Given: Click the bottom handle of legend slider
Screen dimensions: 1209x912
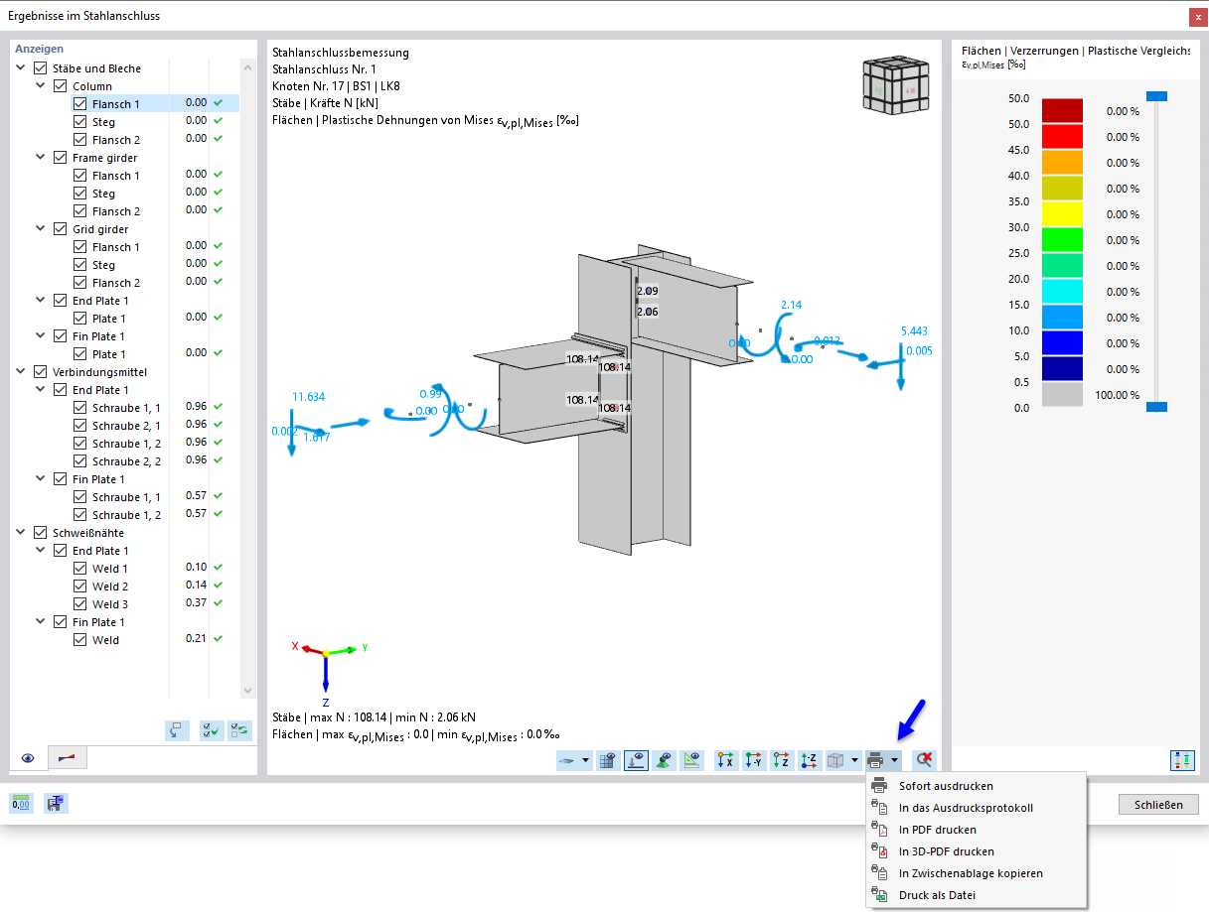Looking at the screenshot, I should pos(1155,407).
